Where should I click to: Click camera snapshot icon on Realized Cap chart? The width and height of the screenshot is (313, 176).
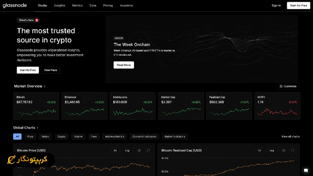(283, 150)
